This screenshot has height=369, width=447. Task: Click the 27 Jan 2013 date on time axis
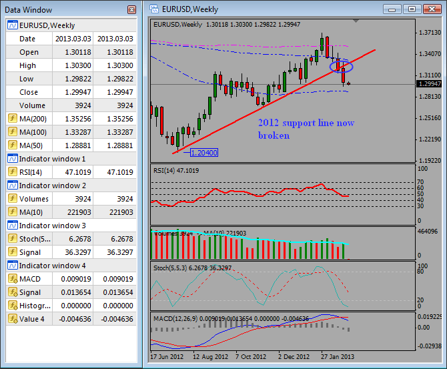click(x=337, y=357)
